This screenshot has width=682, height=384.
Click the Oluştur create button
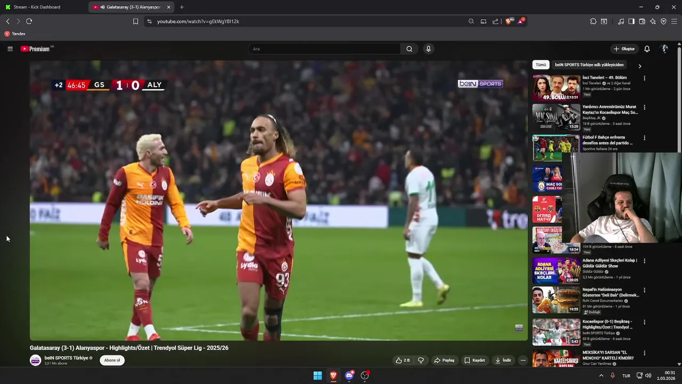tap(624, 49)
